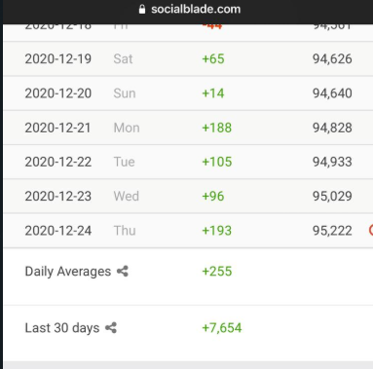Click the +7,654 thirty-day total
Screen dimensions: 373x369
click(222, 328)
